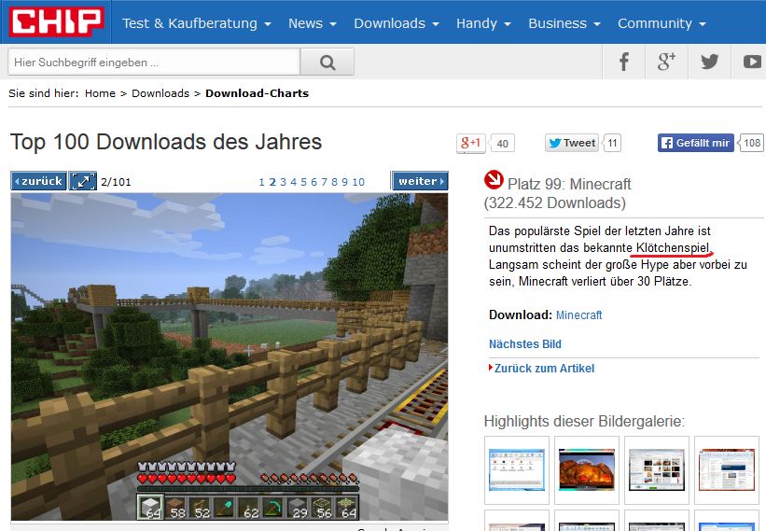Image resolution: width=766 pixels, height=531 pixels.
Task: Click the search magnifier icon
Action: pos(327,63)
